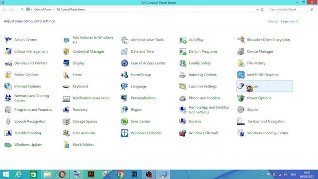Screen dimensions: 318x179
Task: Open the Ease of Access Center icon
Action: pos(125,63)
